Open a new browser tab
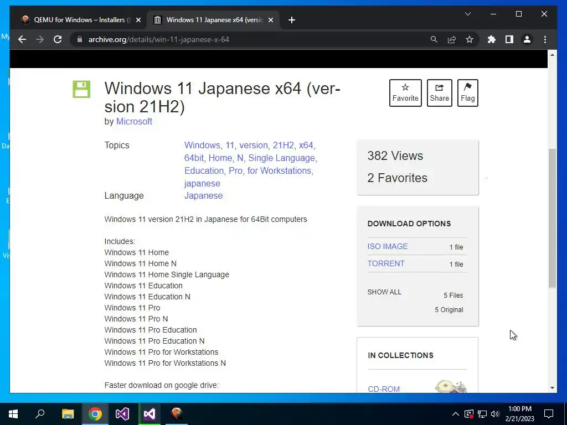This screenshot has height=425, width=567. (x=292, y=20)
